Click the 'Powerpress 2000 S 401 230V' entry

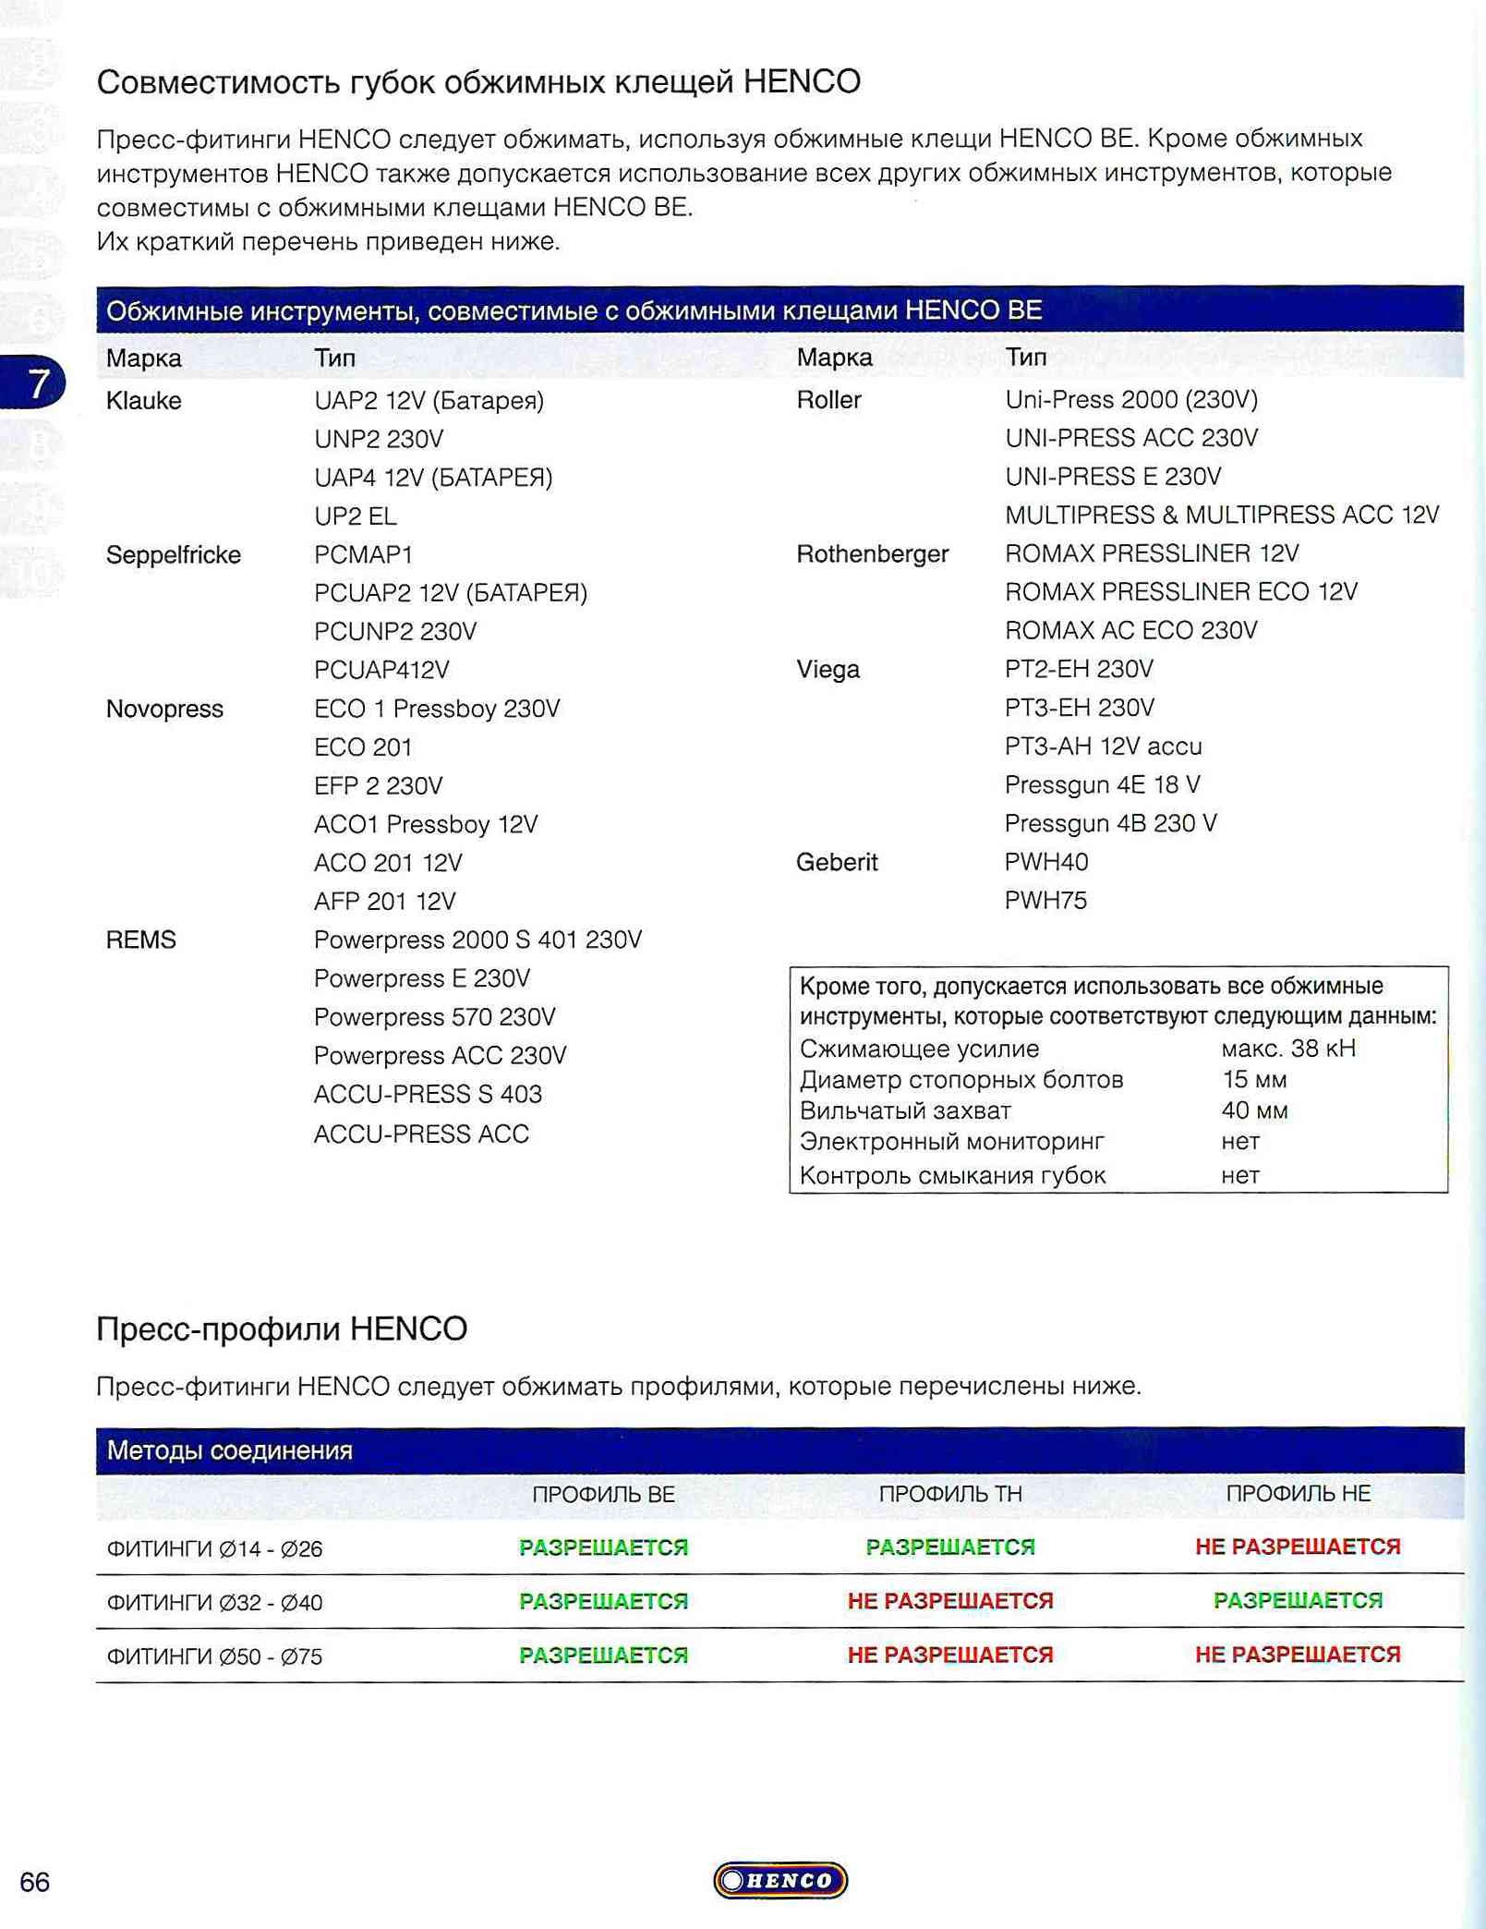[477, 940]
